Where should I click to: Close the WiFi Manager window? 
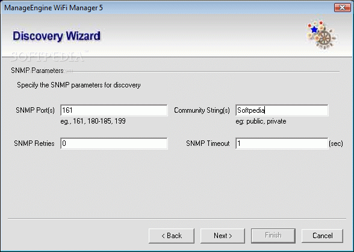(x=342, y=7)
